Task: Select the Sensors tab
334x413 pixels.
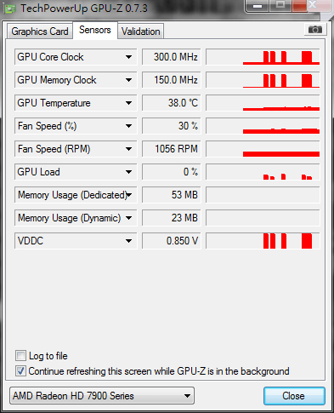Action: tap(95, 30)
